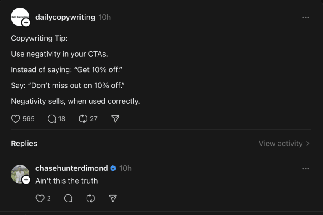Follow dailycopywriting via avatar plus badge
This screenshot has width=323, height=215.
pyautogui.click(x=26, y=23)
